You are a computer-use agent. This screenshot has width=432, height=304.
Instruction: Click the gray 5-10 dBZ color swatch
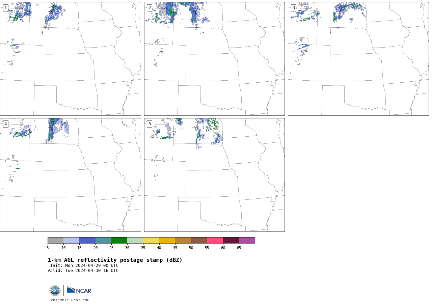coord(55,241)
